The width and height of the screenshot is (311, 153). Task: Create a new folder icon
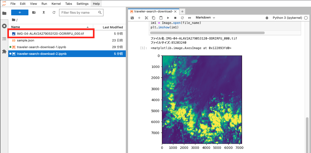pyautogui.click(x=34, y=12)
